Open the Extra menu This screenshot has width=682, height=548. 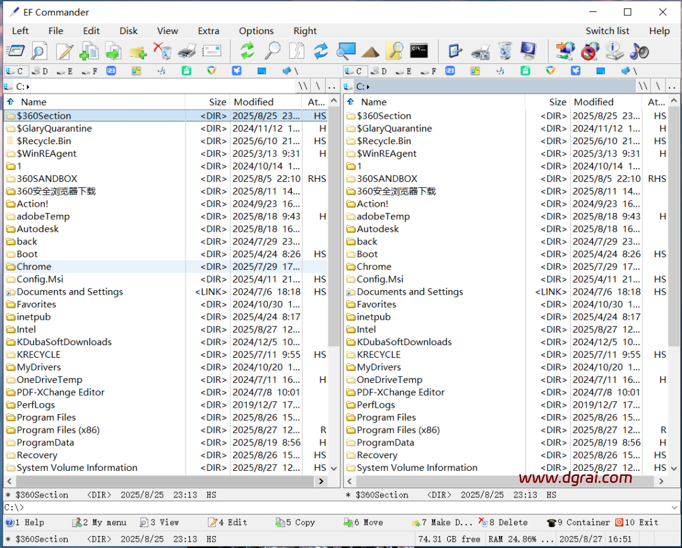coord(208,31)
